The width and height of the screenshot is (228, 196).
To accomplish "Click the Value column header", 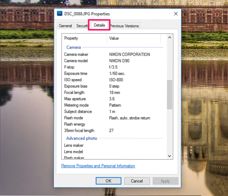I will click(x=134, y=38).
